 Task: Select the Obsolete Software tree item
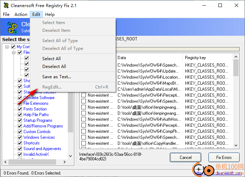(x=39, y=98)
